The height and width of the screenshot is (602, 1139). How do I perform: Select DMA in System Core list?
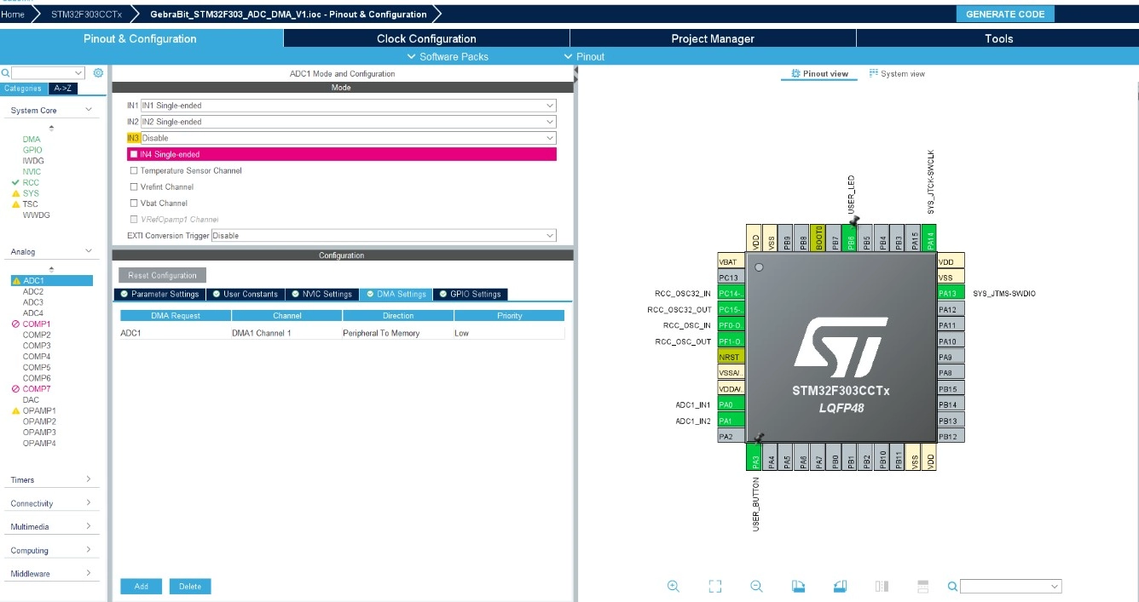pyautogui.click(x=32, y=139)
